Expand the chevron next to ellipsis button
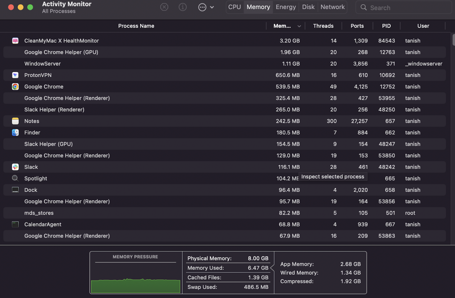Screen dimensions: 455x298 212,7
